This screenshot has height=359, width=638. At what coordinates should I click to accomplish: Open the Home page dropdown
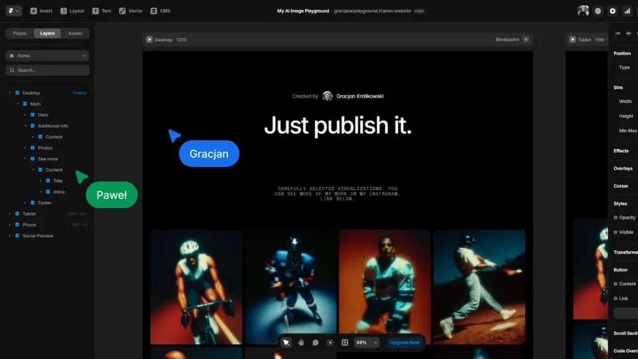tap(47, 55)
